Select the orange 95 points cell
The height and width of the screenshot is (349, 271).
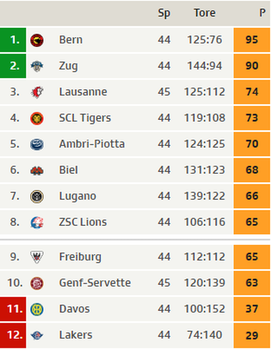[251, 40]
